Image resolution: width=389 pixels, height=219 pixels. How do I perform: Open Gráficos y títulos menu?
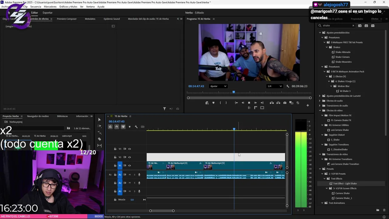68,7
